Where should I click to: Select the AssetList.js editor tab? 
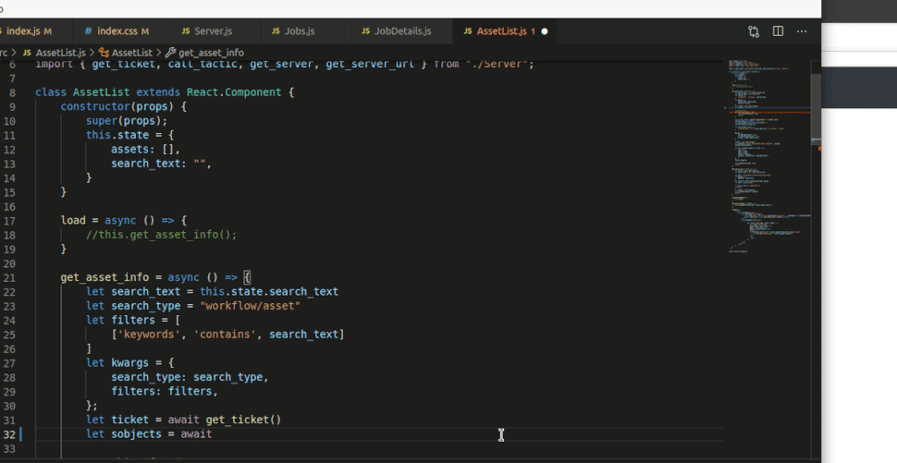click(505, 30)
